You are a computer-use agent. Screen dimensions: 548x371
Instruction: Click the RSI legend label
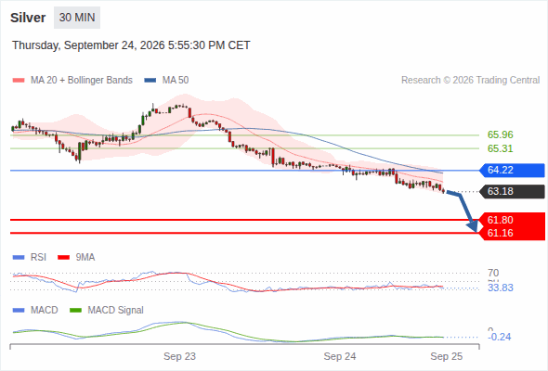tap(38, 258)
